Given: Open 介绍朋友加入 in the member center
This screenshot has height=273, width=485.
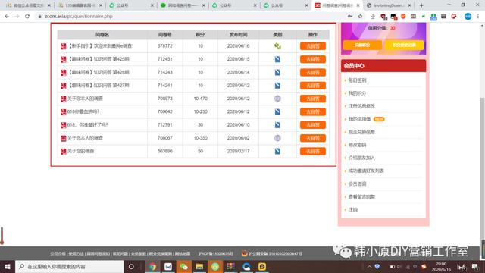Looking at the screenshot, I should pos(361,158).
